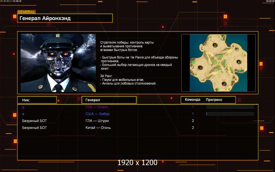Select the Команда column header
This screenshot has width=275, height=172.
tap(192, 100)
